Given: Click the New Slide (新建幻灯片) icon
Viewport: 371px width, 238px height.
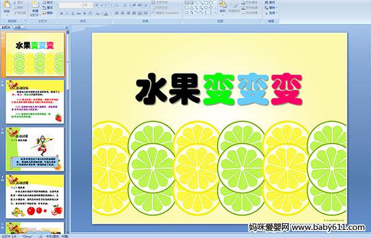Looking at the screenshot, I should [35, 5].
